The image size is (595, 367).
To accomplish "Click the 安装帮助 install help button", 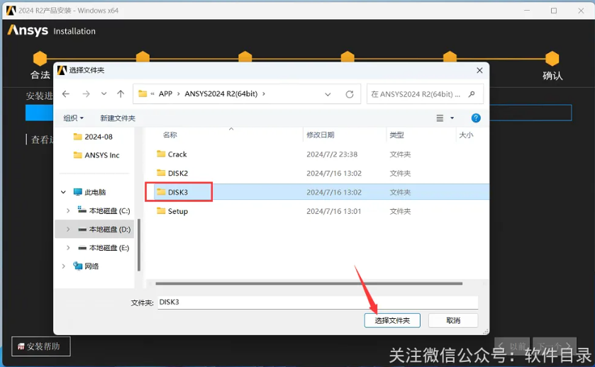I will pyautogui.click(x=40, y=346).
